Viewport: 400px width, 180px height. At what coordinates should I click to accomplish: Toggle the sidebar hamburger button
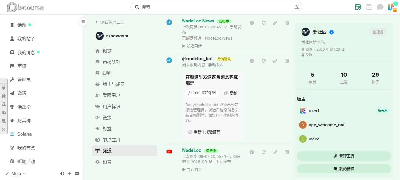coord(83,22)
